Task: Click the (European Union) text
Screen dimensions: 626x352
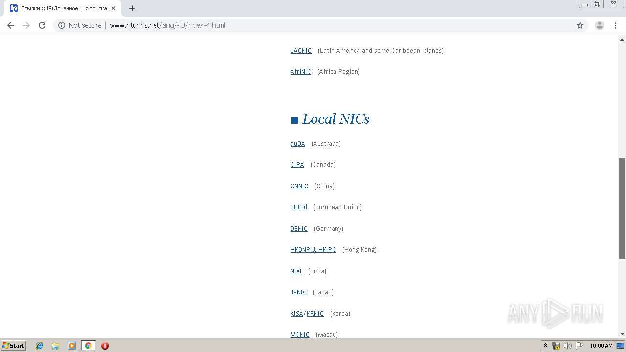Action: 337,207
